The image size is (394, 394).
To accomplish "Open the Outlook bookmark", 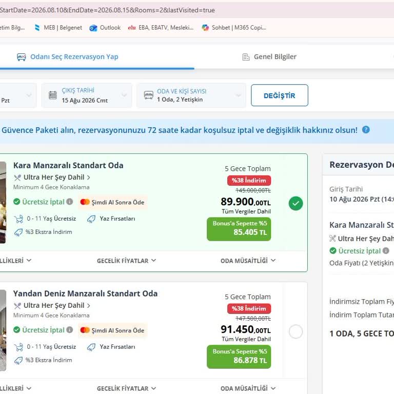I will point(105,28).
